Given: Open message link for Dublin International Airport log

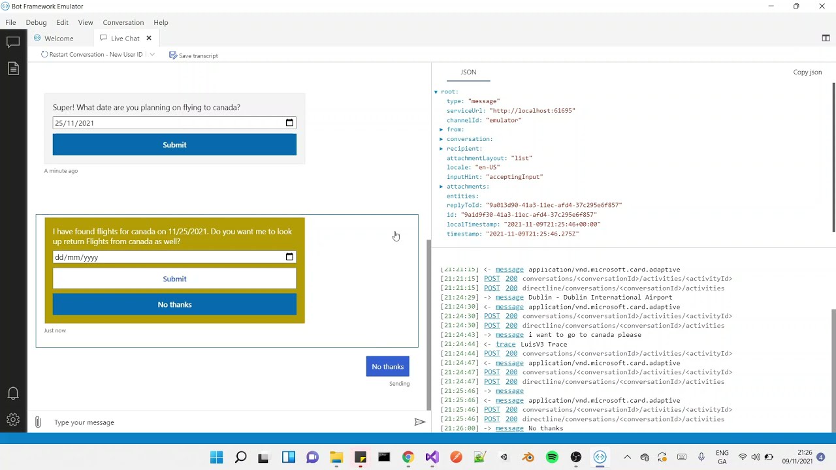Looking at the screenshot, I should pos(509,298).
